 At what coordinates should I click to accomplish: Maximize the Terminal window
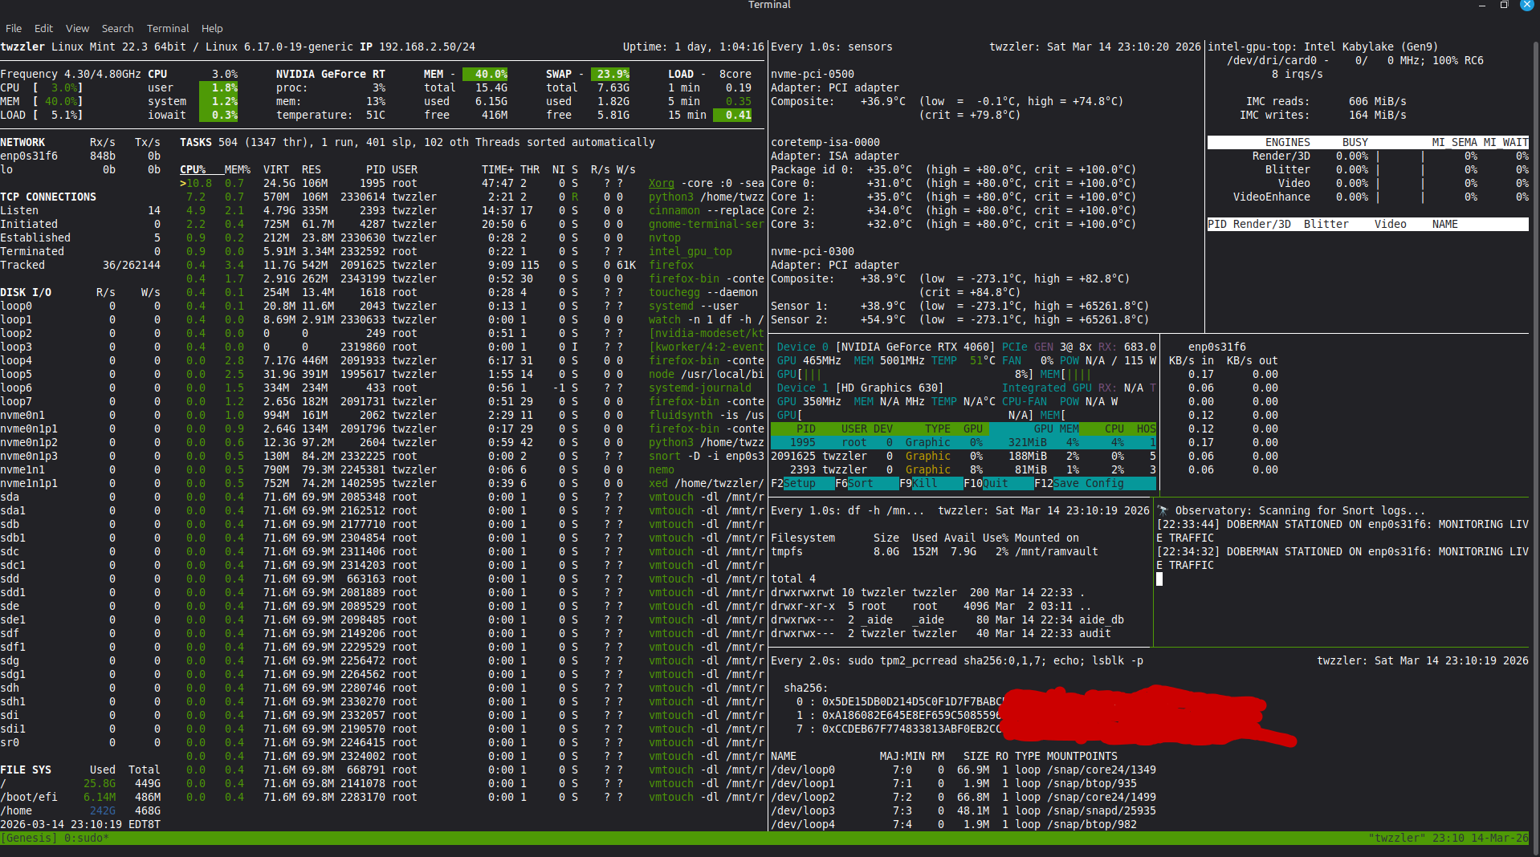coord(1505,5)
